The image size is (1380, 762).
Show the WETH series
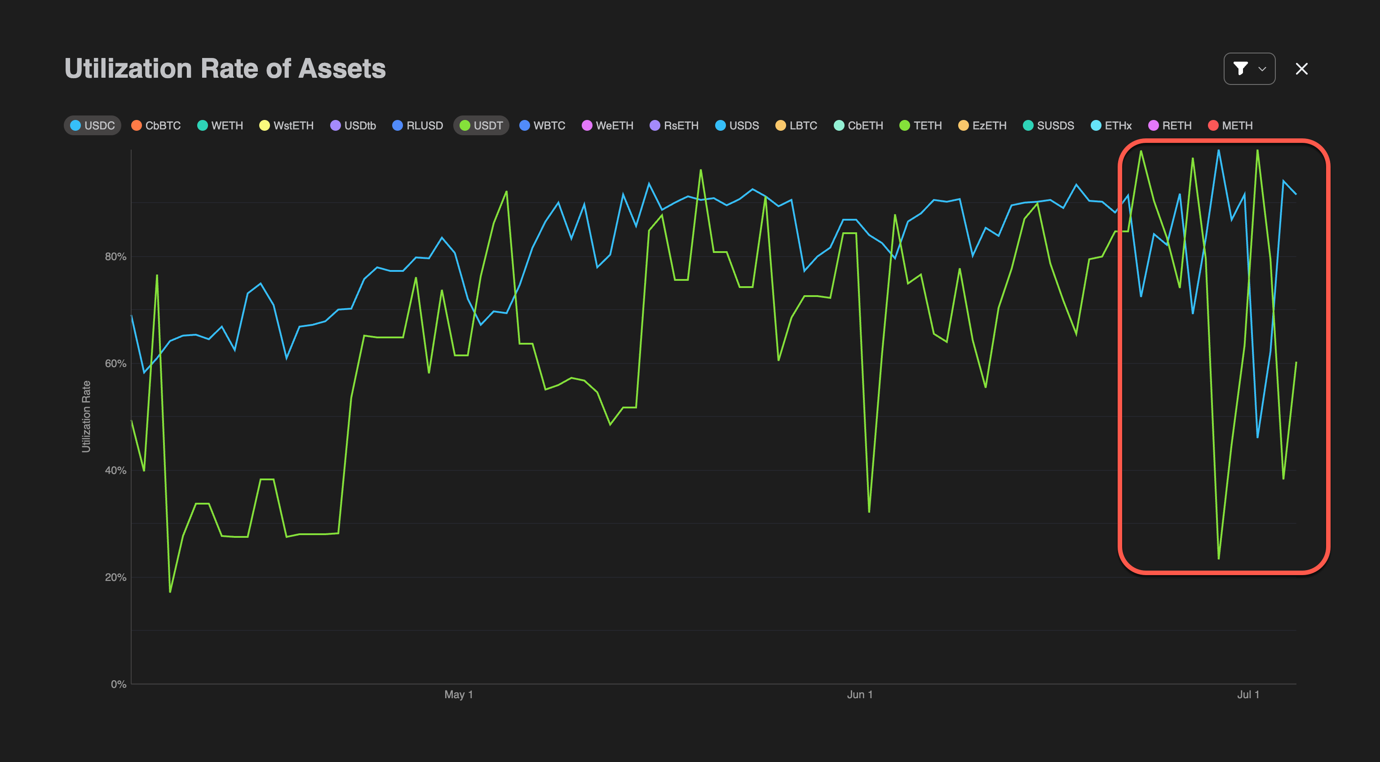pyautogui.click(x=220, y=125)
